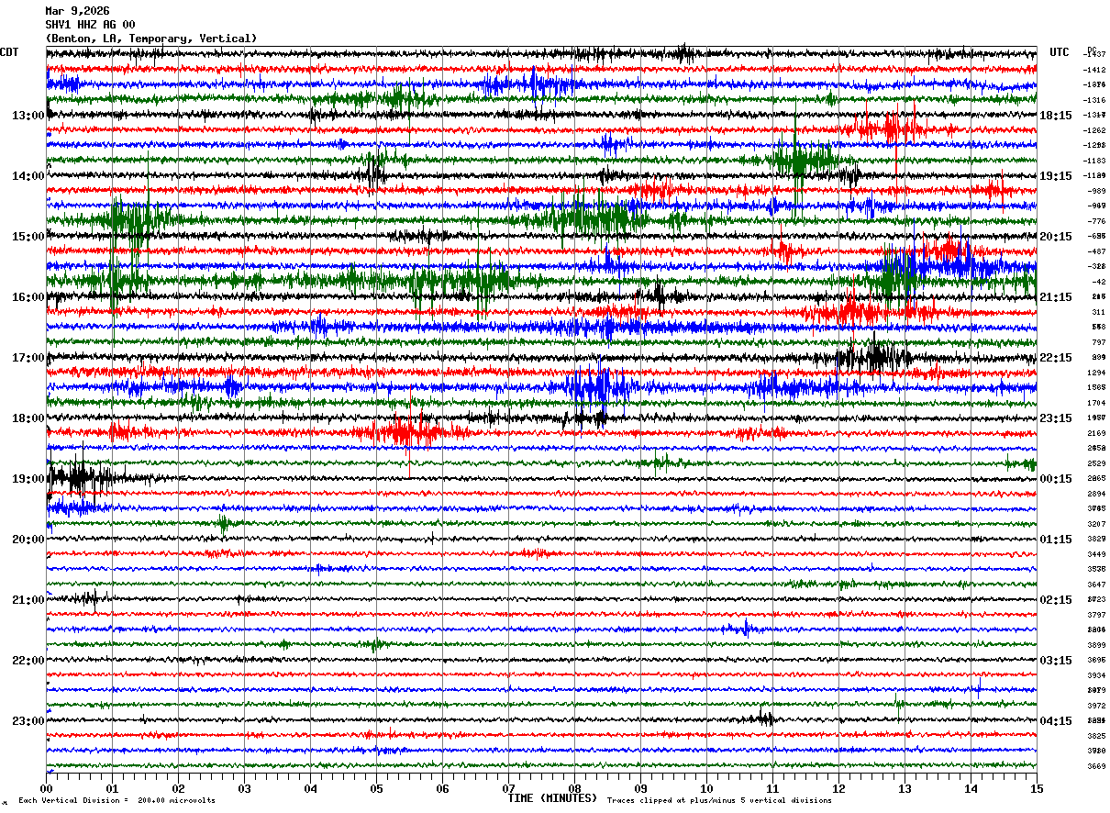
Task: Click the 16:00 CDT time label
Action: [28, 297]
